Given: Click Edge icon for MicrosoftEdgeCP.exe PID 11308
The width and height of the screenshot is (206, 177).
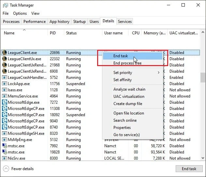Looking at the screenshot, I should click(5, 108).
